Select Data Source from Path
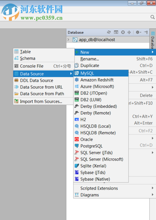The width and height of the screenshot is (156, 220). 43,93
